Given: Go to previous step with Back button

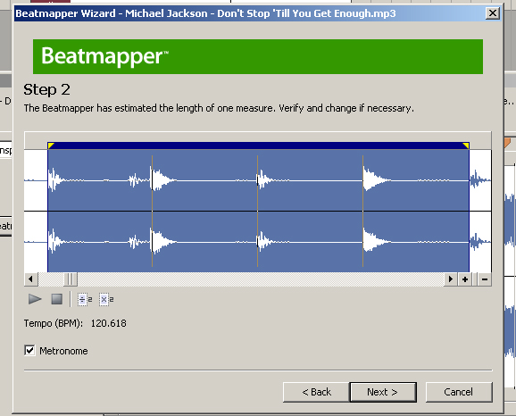Looking at the screenshot, I should coord(316,392).
